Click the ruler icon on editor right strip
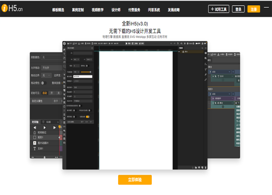 [x=205, y=80]
